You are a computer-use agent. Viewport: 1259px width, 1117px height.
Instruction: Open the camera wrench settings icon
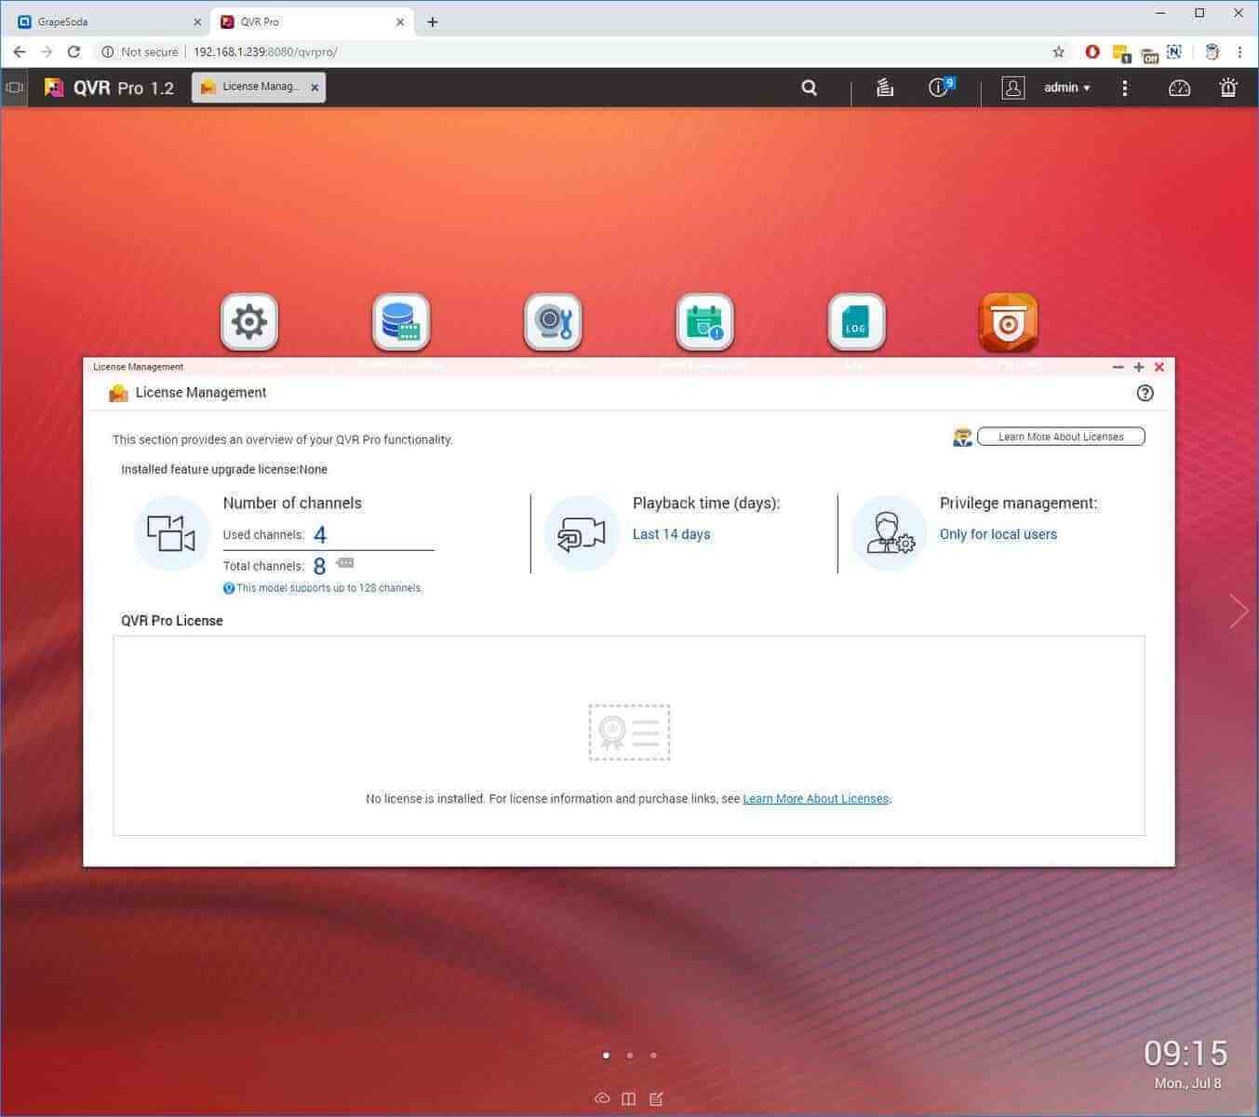point(553,322)
